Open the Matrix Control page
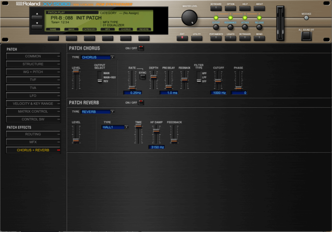 click(x=33, y=112)
